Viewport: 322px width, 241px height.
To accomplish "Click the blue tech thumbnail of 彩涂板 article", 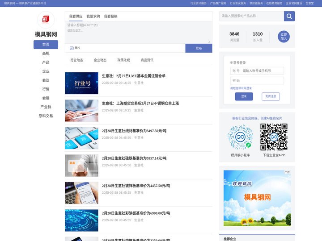I will coord(81,220).
